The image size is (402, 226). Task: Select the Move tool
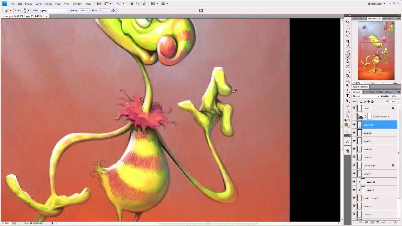[x=348, y=22]
